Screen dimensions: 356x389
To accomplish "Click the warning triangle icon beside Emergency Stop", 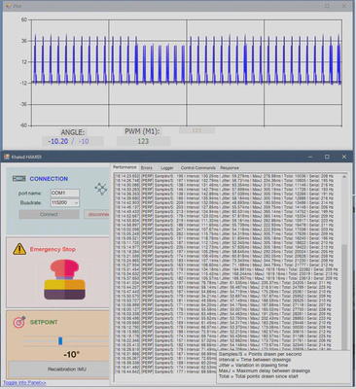I will 19,249.
